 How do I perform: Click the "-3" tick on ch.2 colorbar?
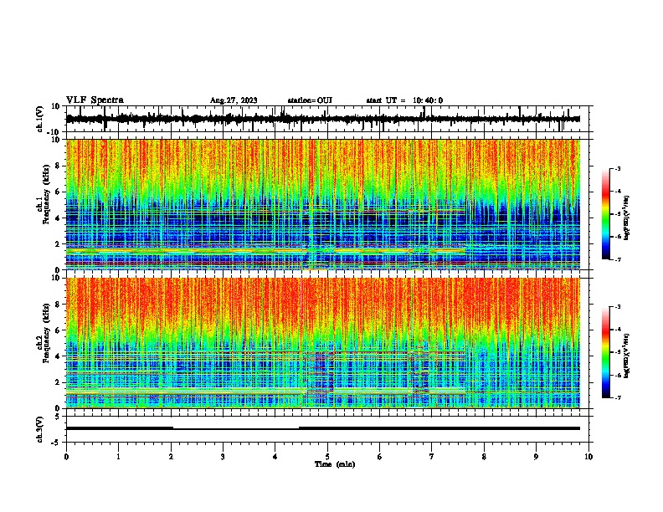617,307
